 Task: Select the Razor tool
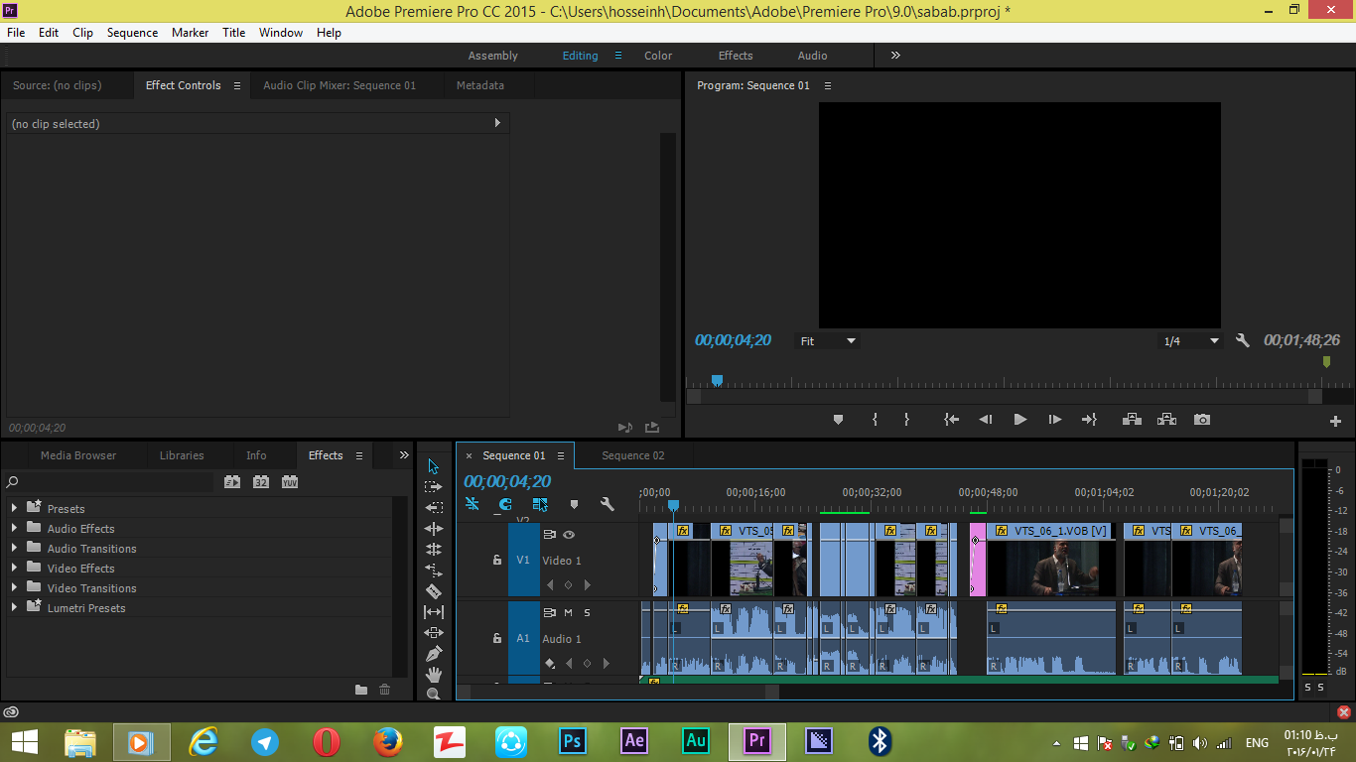(x=433, y=591)
